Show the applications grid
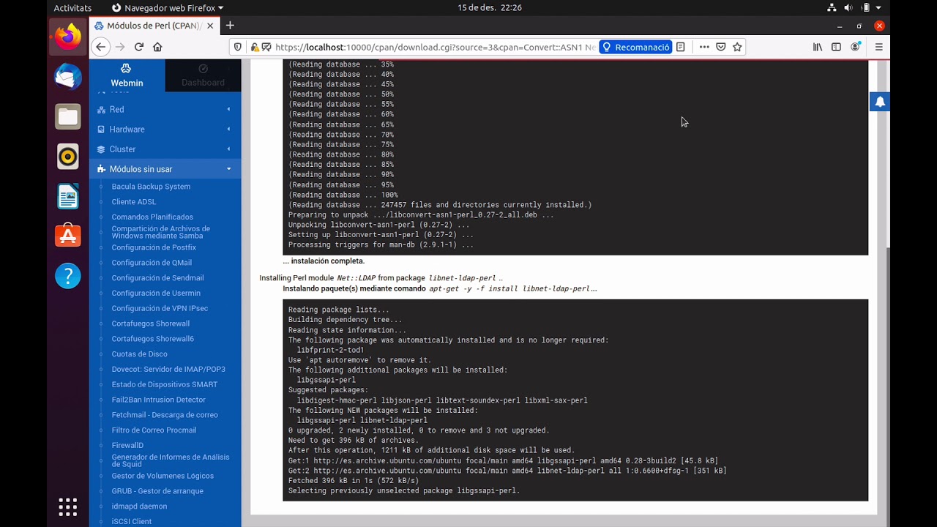This screenshot has height=527, width=937. tap(68, 507)
